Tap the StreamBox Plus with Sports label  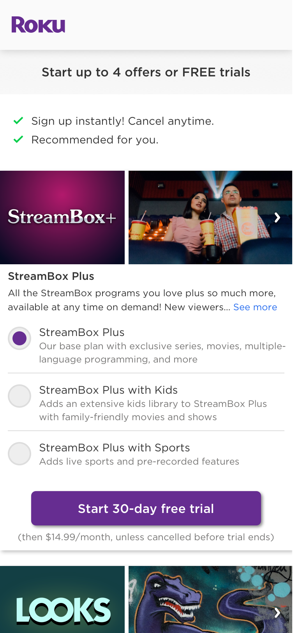tap(115, 447)
